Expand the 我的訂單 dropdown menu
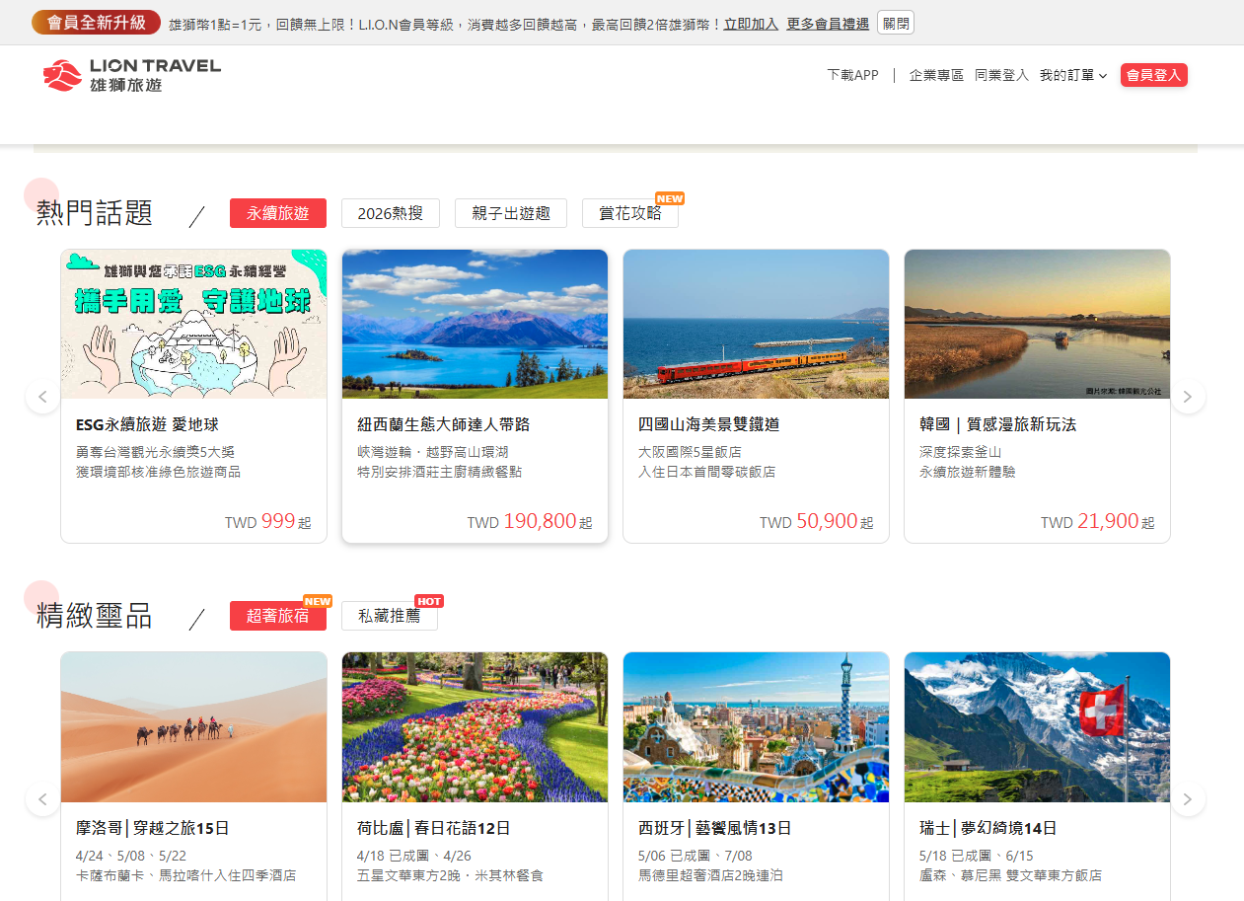1244x901 pixels. point(1072,75)
